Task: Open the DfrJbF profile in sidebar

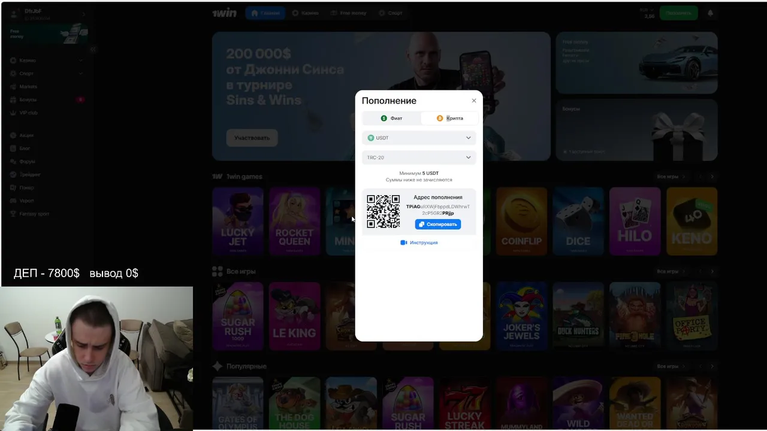Action: (47, 14)
